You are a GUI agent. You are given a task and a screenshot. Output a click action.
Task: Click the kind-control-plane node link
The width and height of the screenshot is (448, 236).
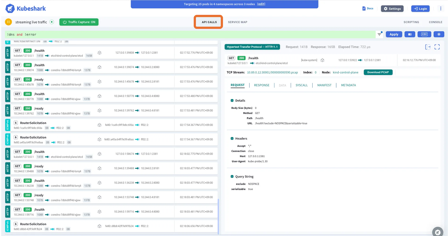[x=346, y=72]
